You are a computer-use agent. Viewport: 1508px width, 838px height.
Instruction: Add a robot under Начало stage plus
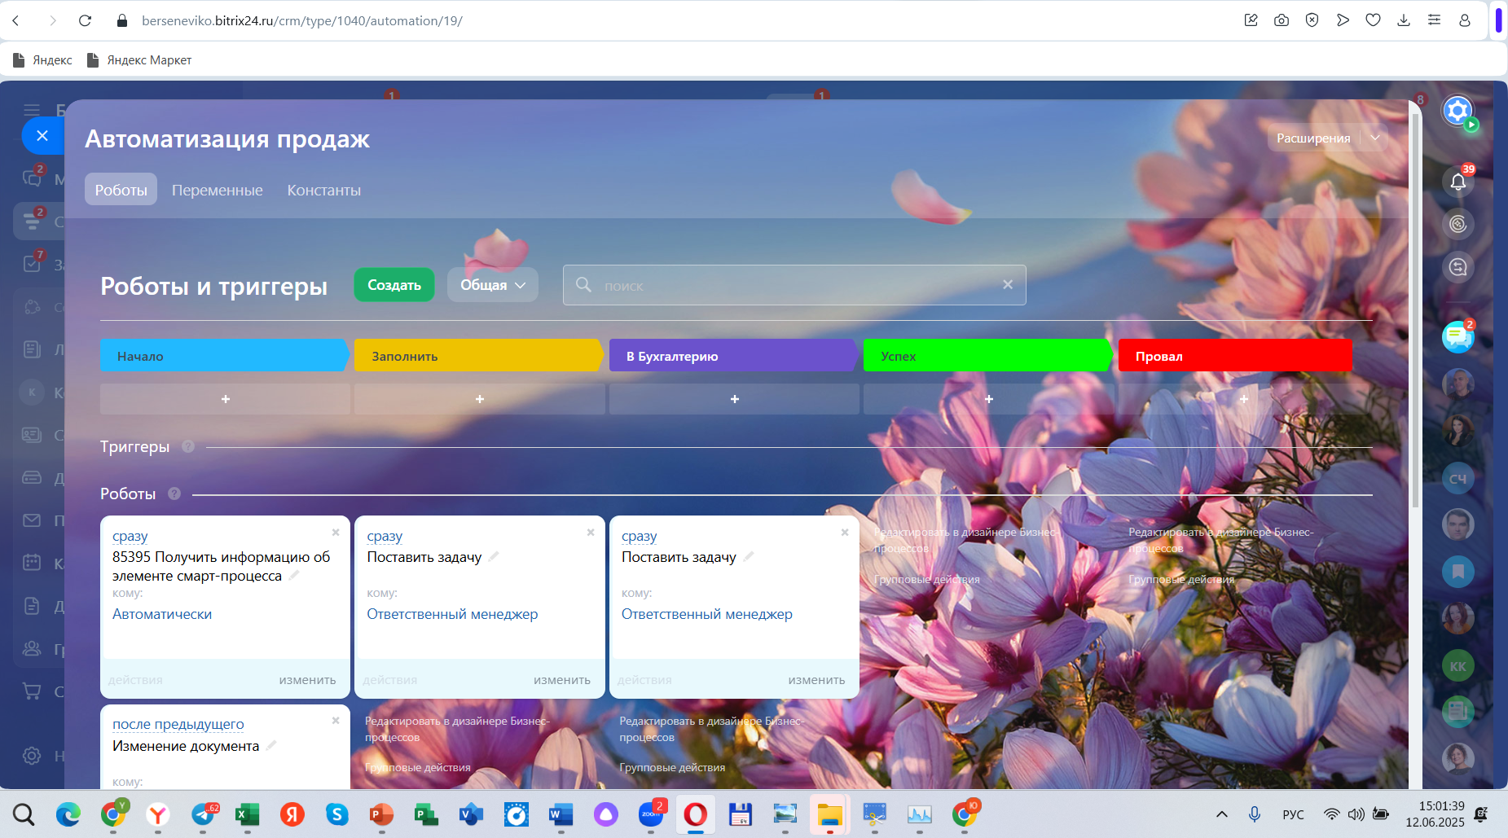225,399
